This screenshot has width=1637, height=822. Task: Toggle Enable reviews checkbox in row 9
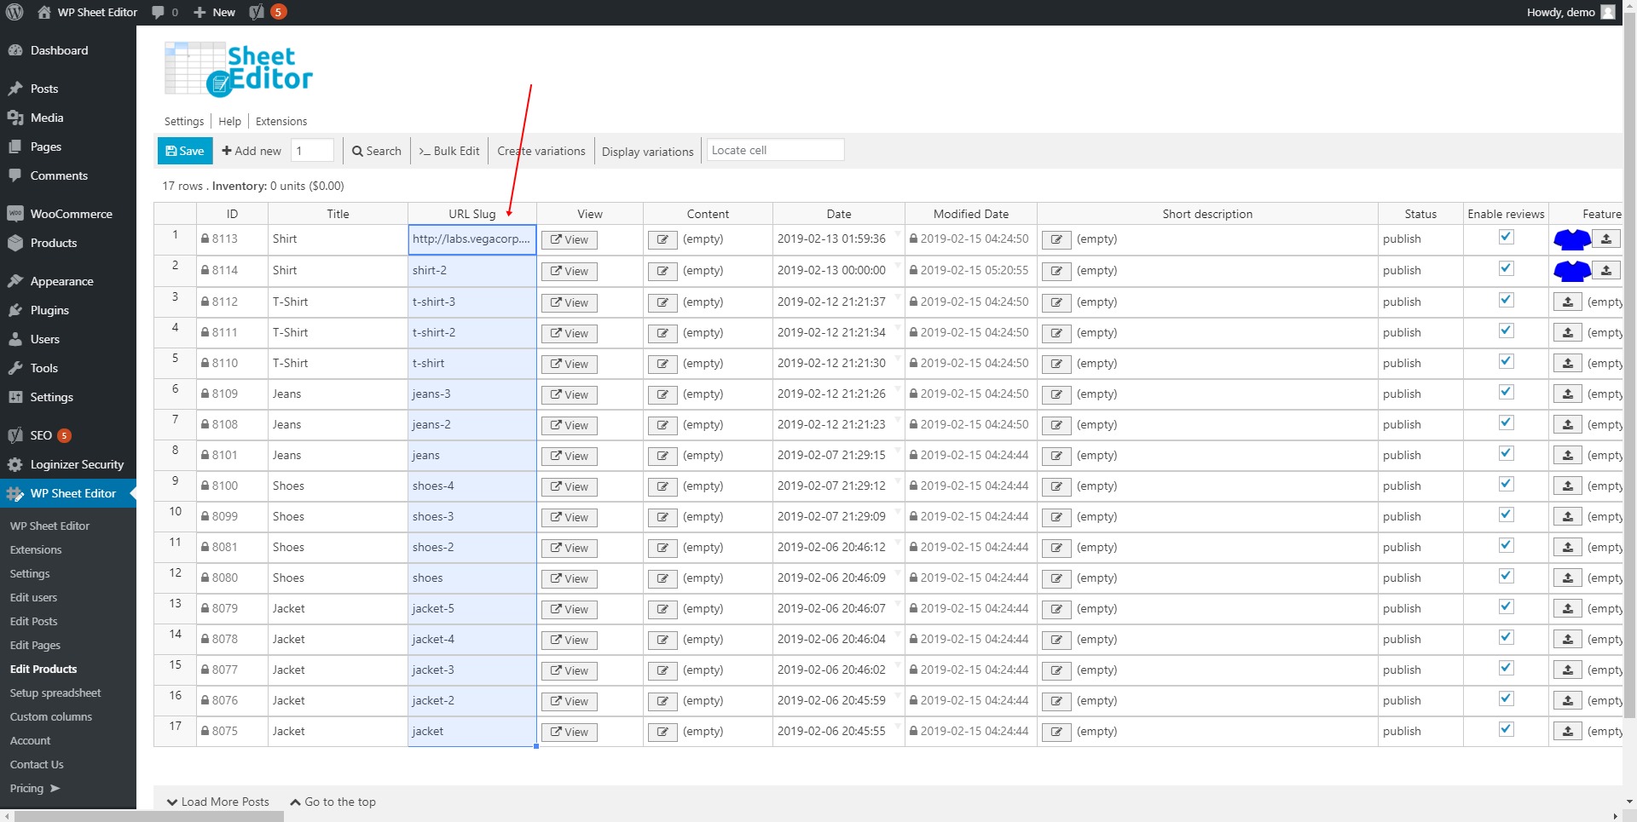[1506, 485]
